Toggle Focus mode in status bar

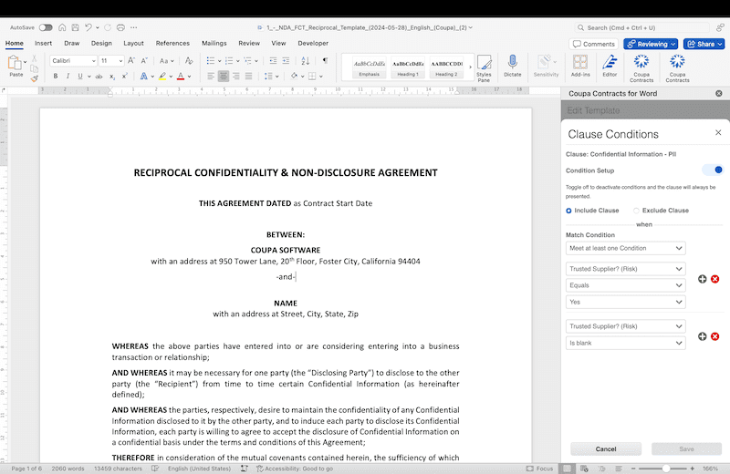(x=539, y=469)
